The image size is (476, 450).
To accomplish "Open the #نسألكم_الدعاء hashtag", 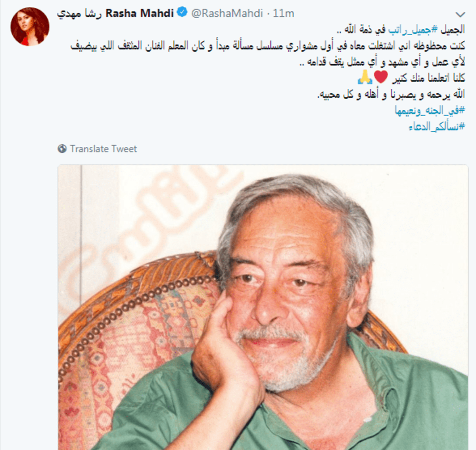I will coord(437,126).
